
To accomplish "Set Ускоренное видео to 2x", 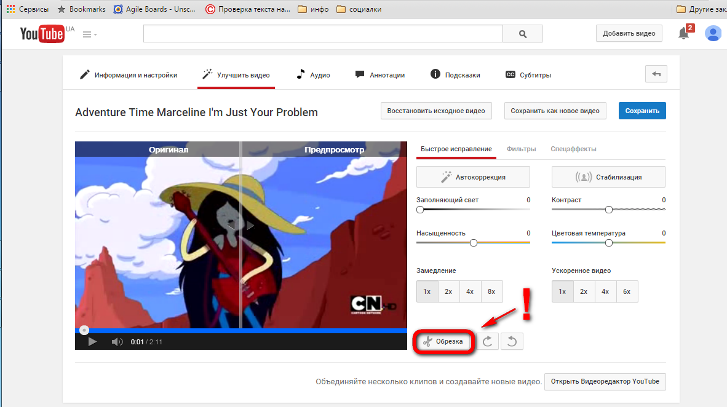I will click(584, 291).
